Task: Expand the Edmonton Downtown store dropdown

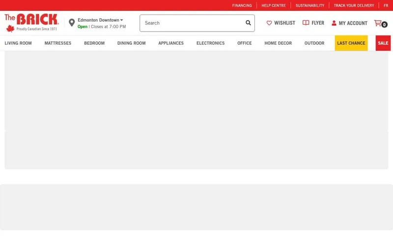Action: [100, 20]
